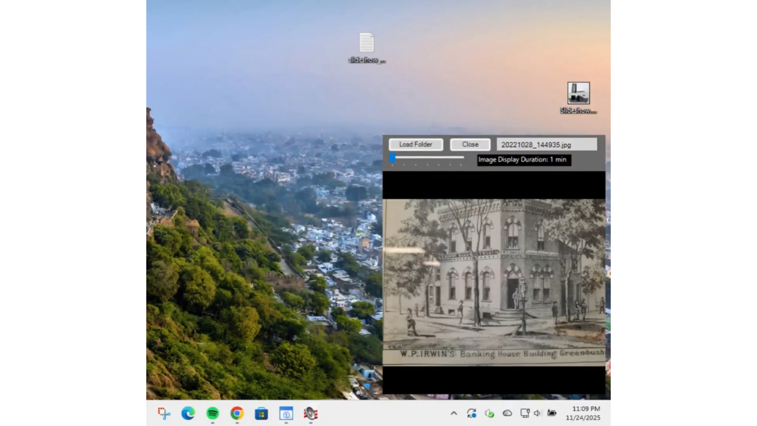Launch Snipping Tool from the taskbar
Screen dimensions: 757x426
pyautogui.click(x=164, y=413)
